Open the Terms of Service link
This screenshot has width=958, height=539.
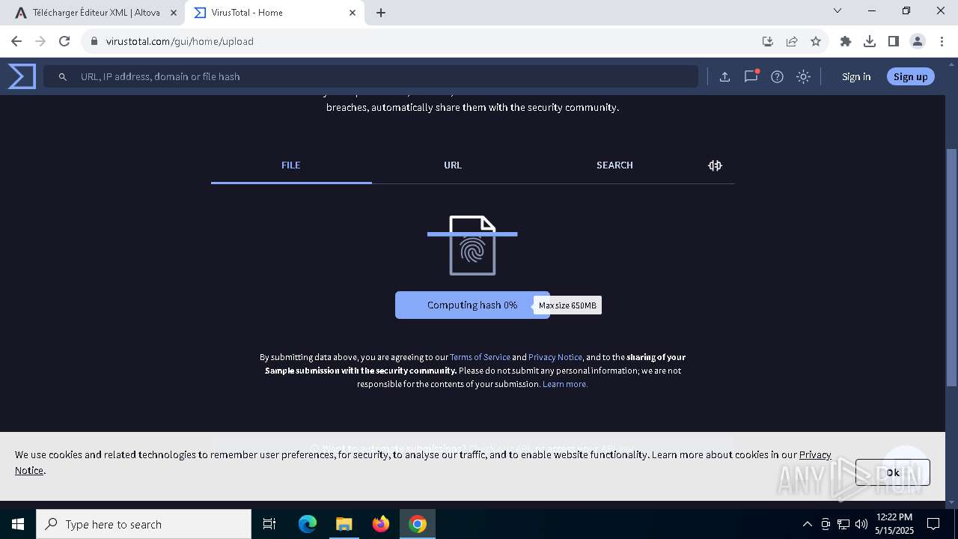(480, 357)
